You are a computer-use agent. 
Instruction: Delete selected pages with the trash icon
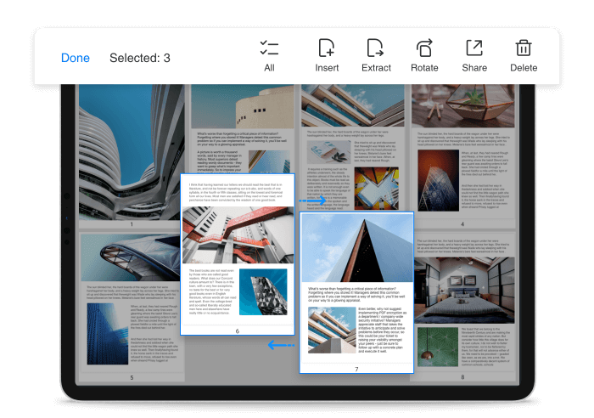pos(524,48)
